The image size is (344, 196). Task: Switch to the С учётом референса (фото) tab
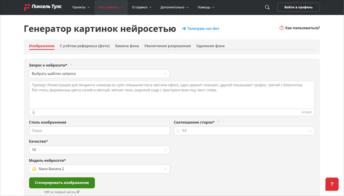click(85, 46)
